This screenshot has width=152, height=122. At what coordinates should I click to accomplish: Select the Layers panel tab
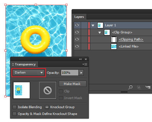pos(79,17)
